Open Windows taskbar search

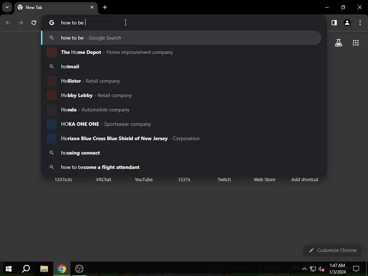click(26, 269)
